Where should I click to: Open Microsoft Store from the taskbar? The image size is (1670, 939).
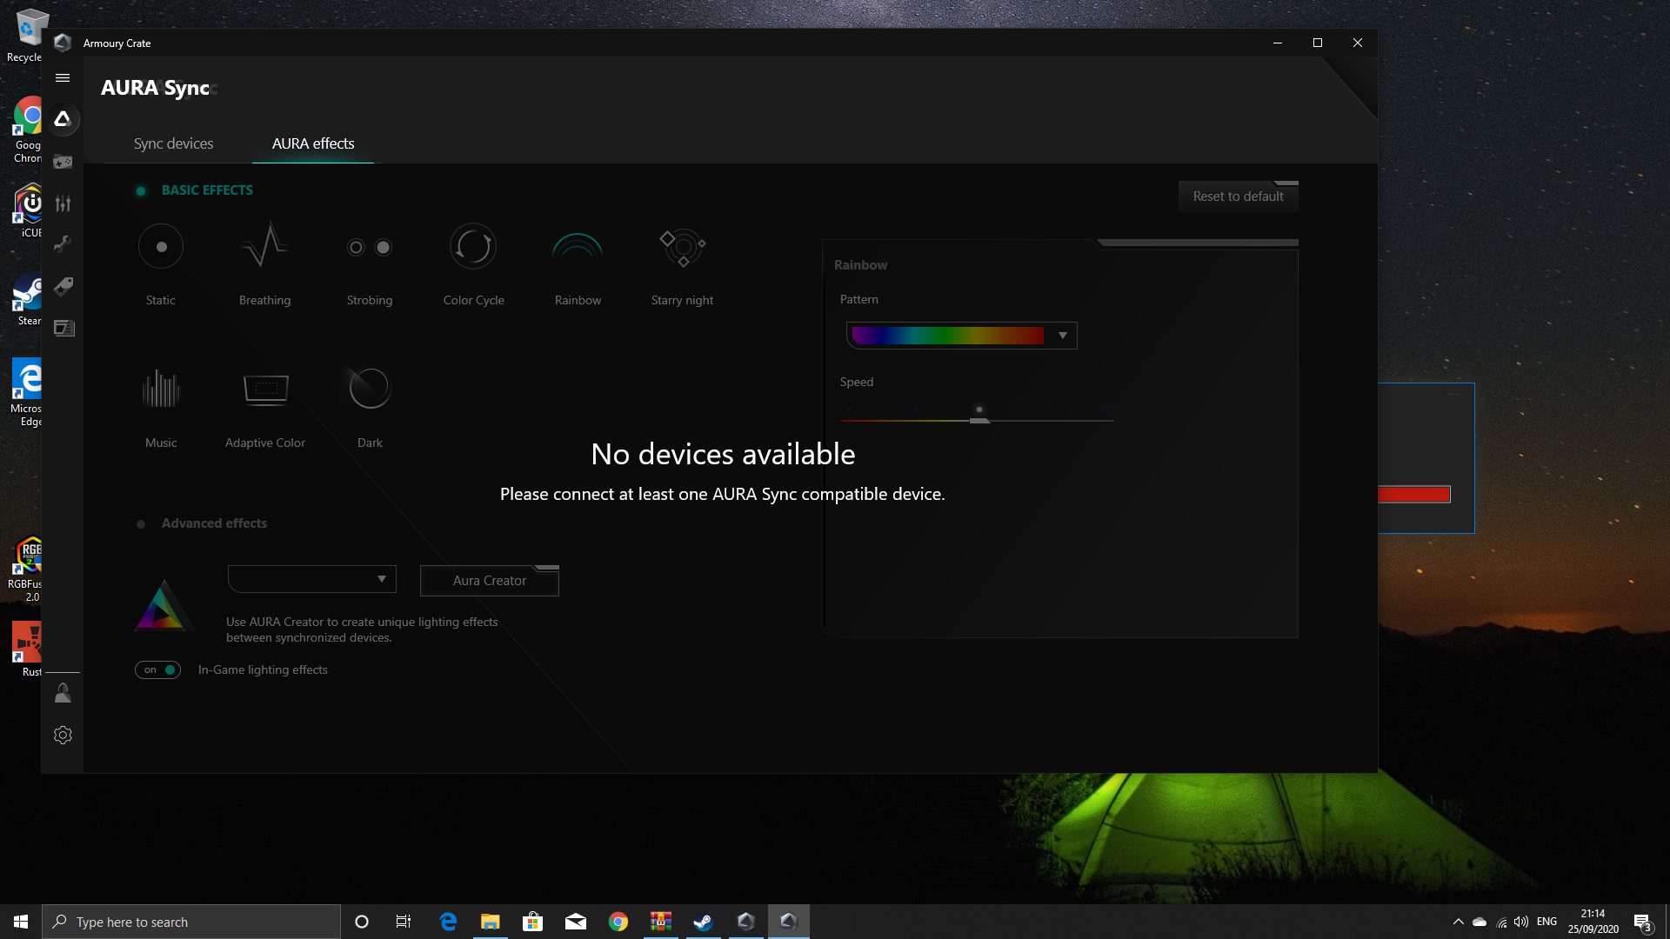pyautogui.click(x=532, y=922)
